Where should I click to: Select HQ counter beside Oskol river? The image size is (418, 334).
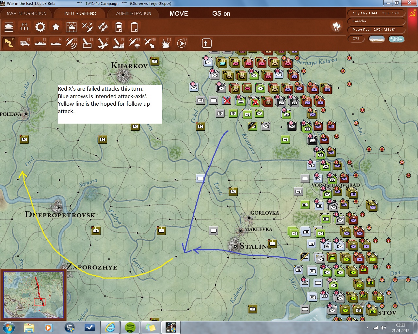tap(201, 100)
